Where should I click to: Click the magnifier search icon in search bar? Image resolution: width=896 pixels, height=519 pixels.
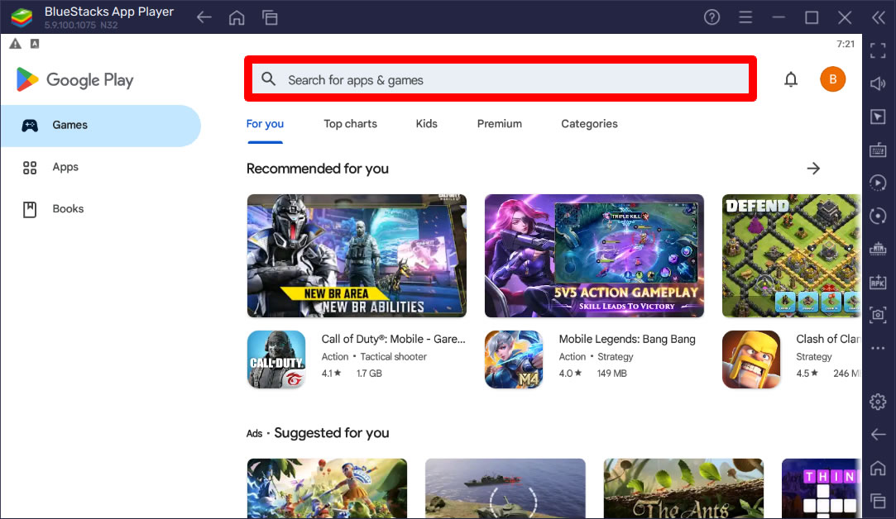(268, 79)
